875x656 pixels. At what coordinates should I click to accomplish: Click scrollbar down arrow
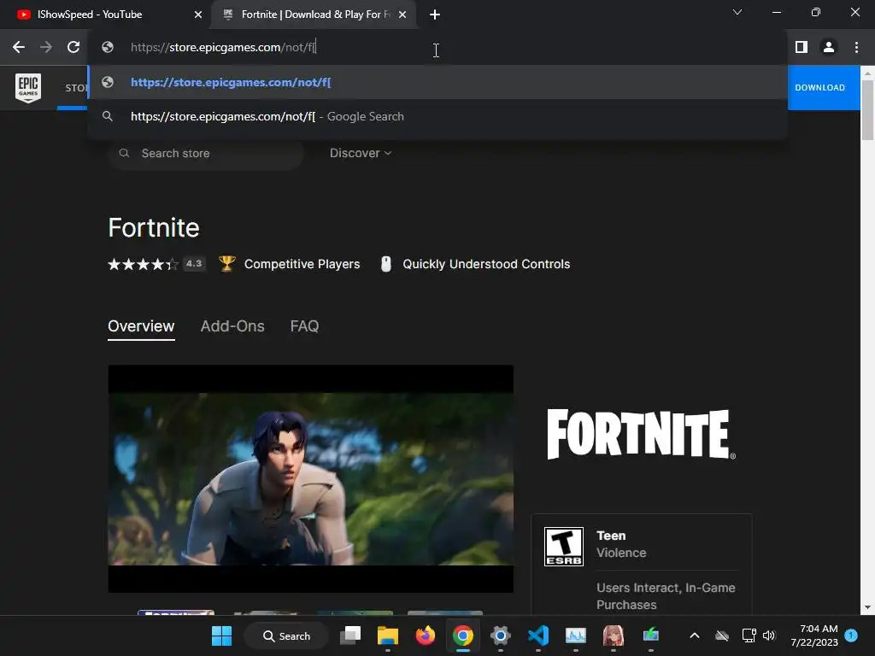[x=868, y=607]
